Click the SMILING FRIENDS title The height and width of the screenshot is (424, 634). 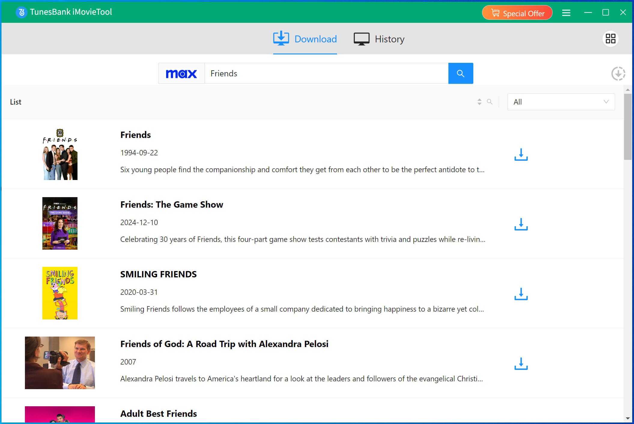click(159, 274)
